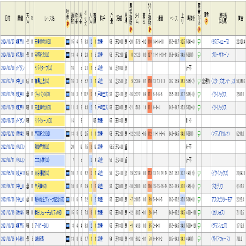
Task: Open stable comment for ジャパンC row
Action: (199, 95)
